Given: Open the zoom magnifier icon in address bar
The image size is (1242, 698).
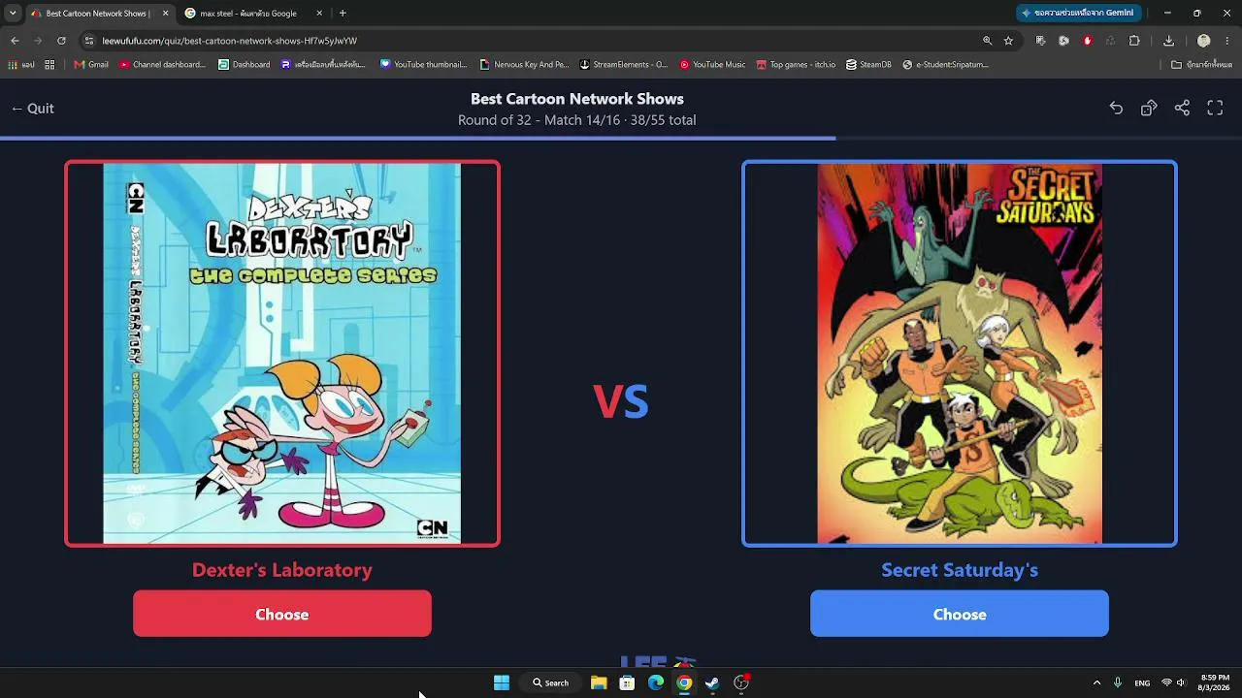Looking at the screenshot, I should (x=988, y=41).
